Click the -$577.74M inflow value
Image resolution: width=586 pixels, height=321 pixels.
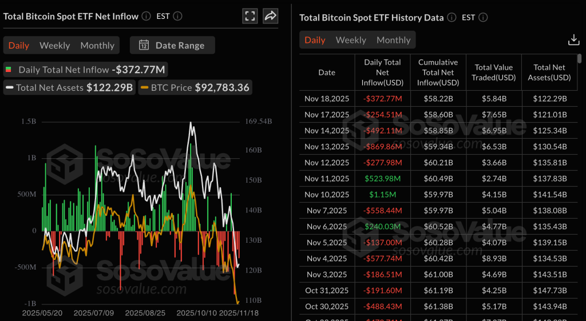pos(382,258)
